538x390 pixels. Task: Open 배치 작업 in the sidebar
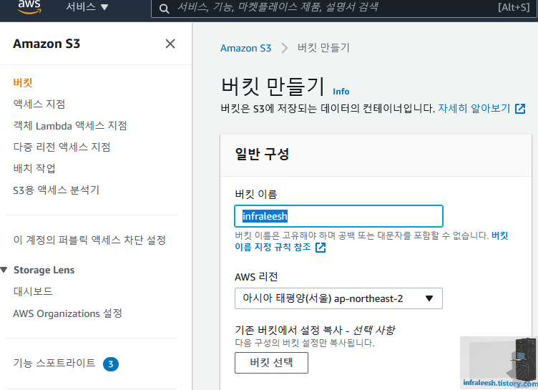click(34, 168)
